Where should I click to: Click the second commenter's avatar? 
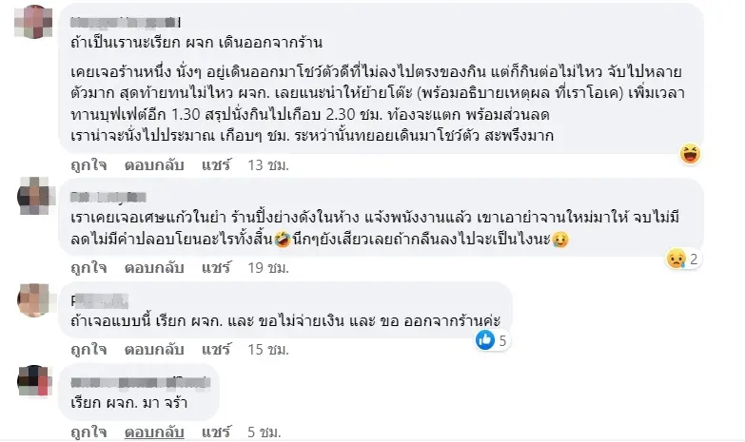[x=35, y=198]
